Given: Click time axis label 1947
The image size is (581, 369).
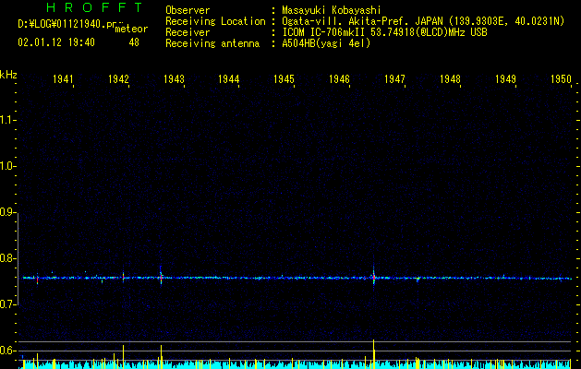Looking at the screenshot, I should 394,79.
